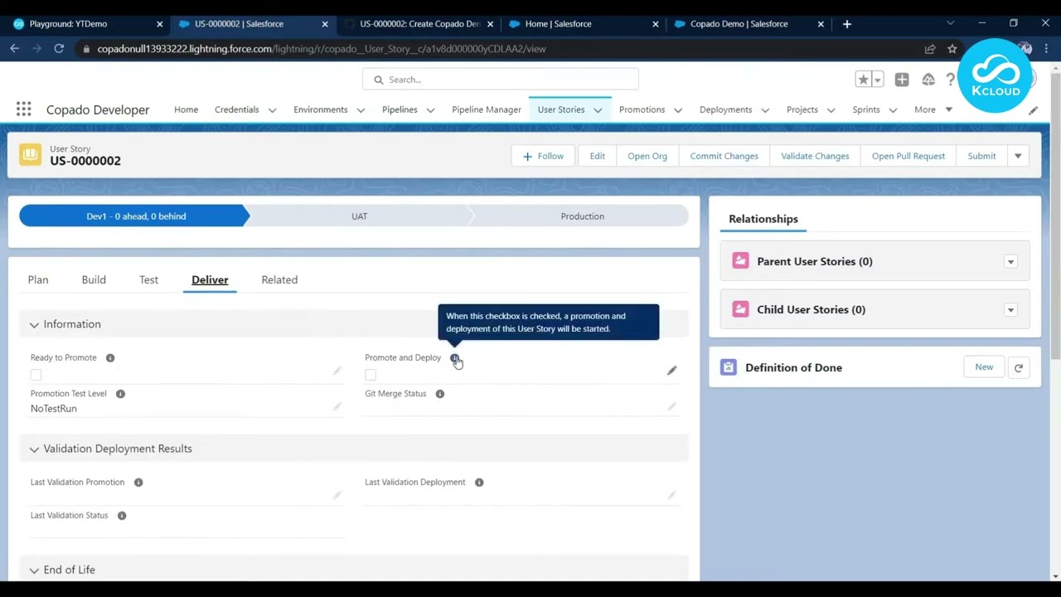Edit Promotion Test Level with pencil icon
1061x597 pixels.
coord(337,406)
